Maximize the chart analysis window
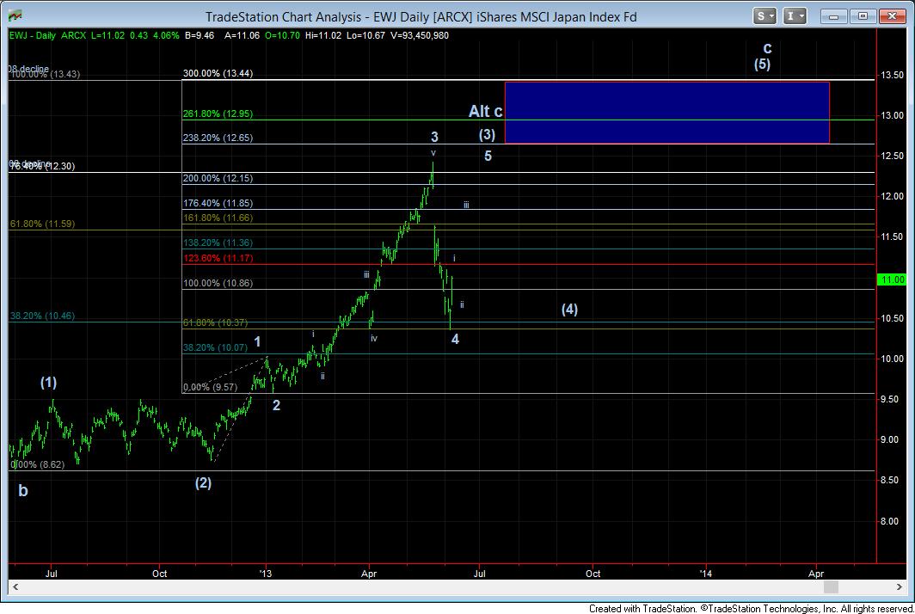This screenshot has height=614, width=915. (863, 15)
